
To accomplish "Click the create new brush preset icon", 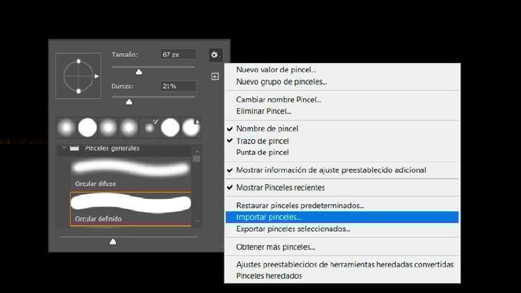I will (215, 77).
